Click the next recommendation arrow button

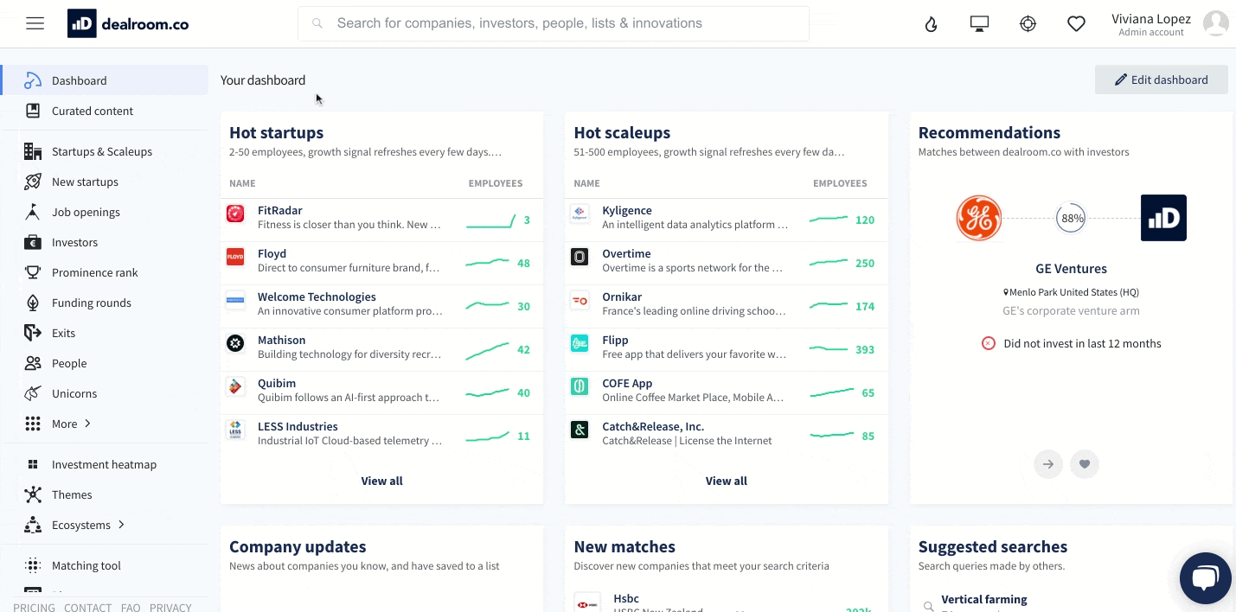click(1048, 464)
